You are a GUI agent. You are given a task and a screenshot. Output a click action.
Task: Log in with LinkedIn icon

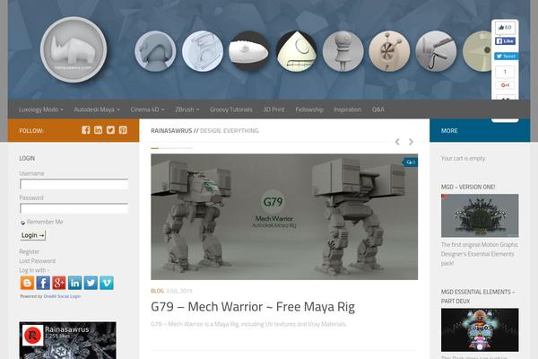74,283
